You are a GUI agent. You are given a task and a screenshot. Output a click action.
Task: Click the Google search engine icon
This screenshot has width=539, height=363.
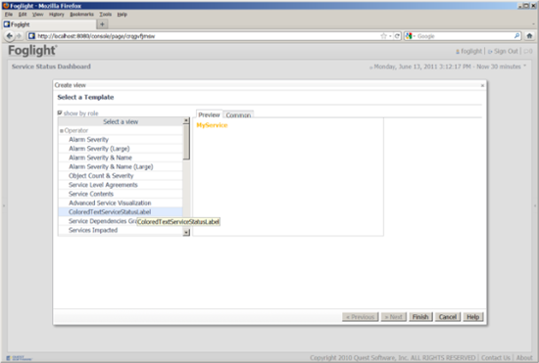click(x=409, y=36)
